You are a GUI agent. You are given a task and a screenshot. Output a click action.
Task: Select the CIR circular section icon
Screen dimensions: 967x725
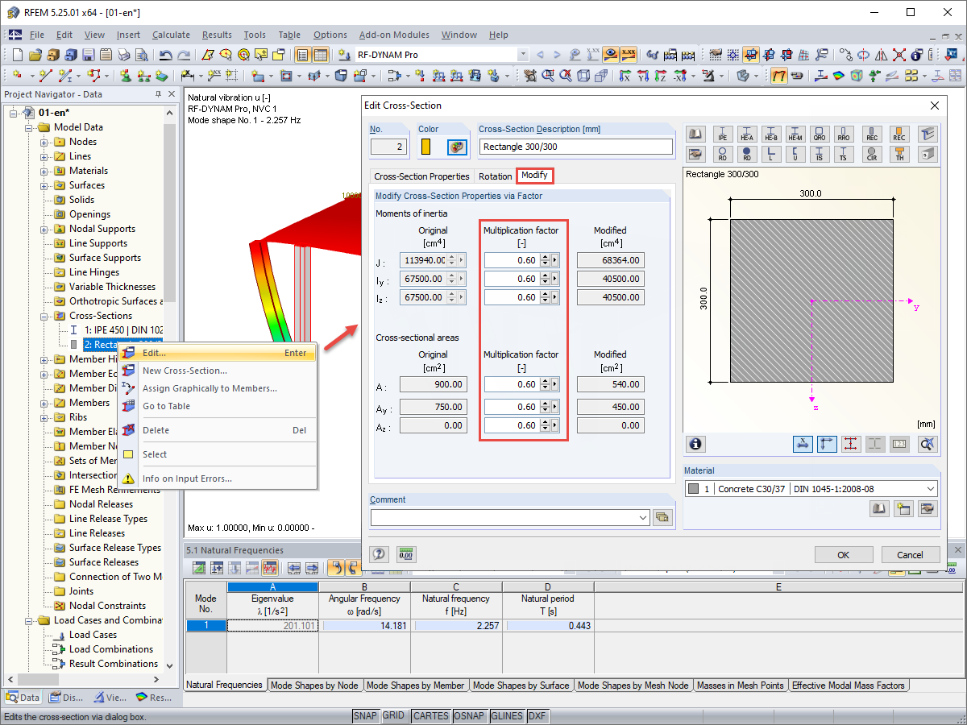[872, 154]
